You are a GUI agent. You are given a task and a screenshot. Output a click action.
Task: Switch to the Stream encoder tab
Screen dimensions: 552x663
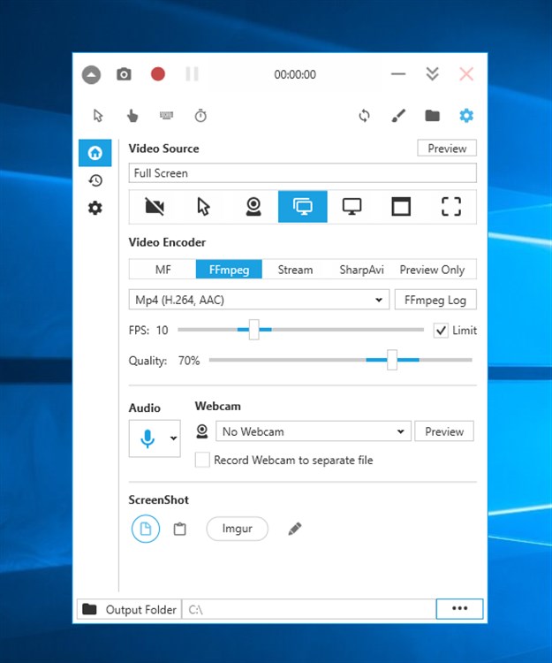pos(295,270)
